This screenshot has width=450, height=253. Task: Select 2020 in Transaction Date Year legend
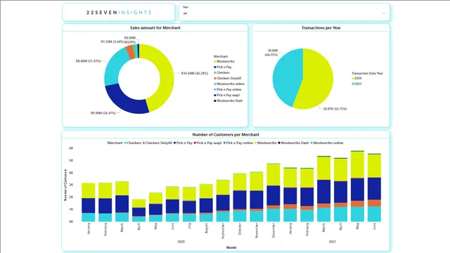[356, 78]
